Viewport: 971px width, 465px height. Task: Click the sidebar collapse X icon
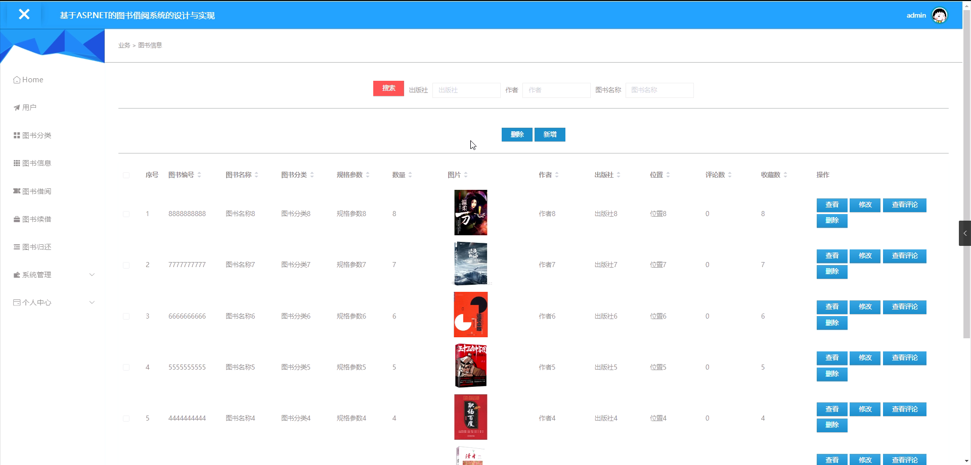(x=24, y=14)
